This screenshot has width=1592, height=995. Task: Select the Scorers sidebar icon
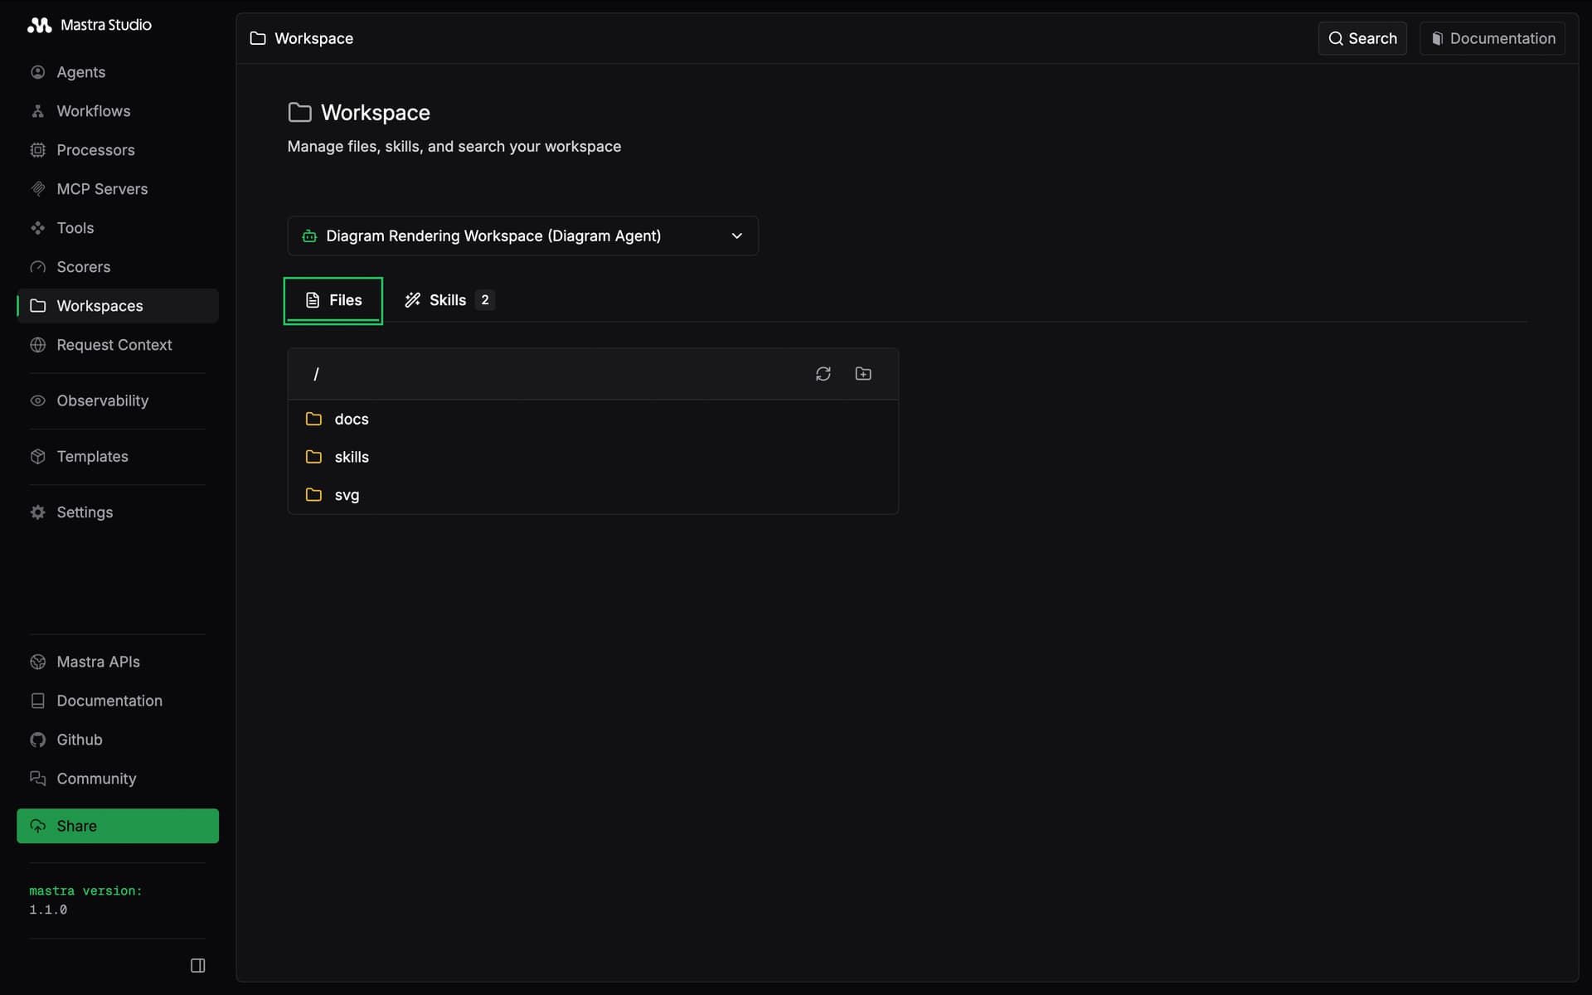point(38,266)
